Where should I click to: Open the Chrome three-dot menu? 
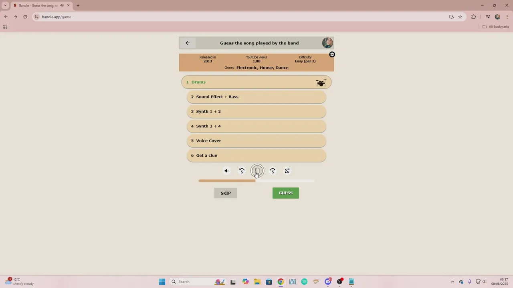coord(507,17)
